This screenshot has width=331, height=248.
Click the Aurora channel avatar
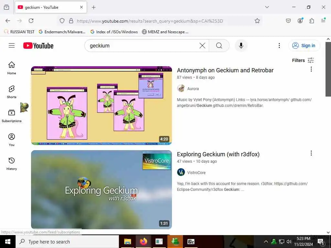coord(181,88)
